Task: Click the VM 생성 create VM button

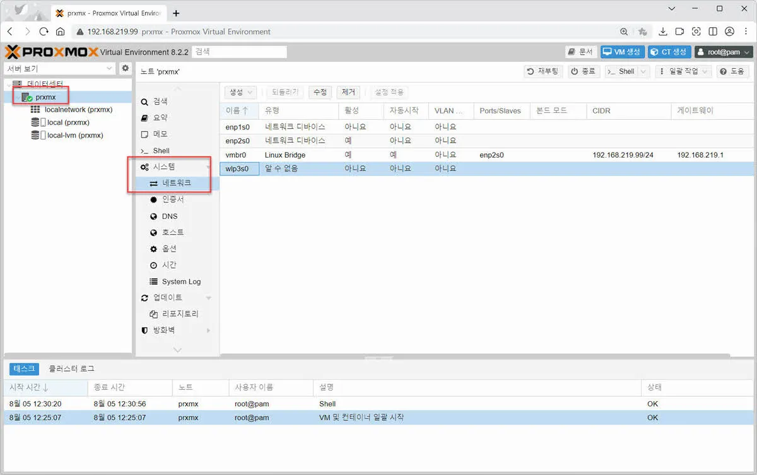Action: click(621, 52)
